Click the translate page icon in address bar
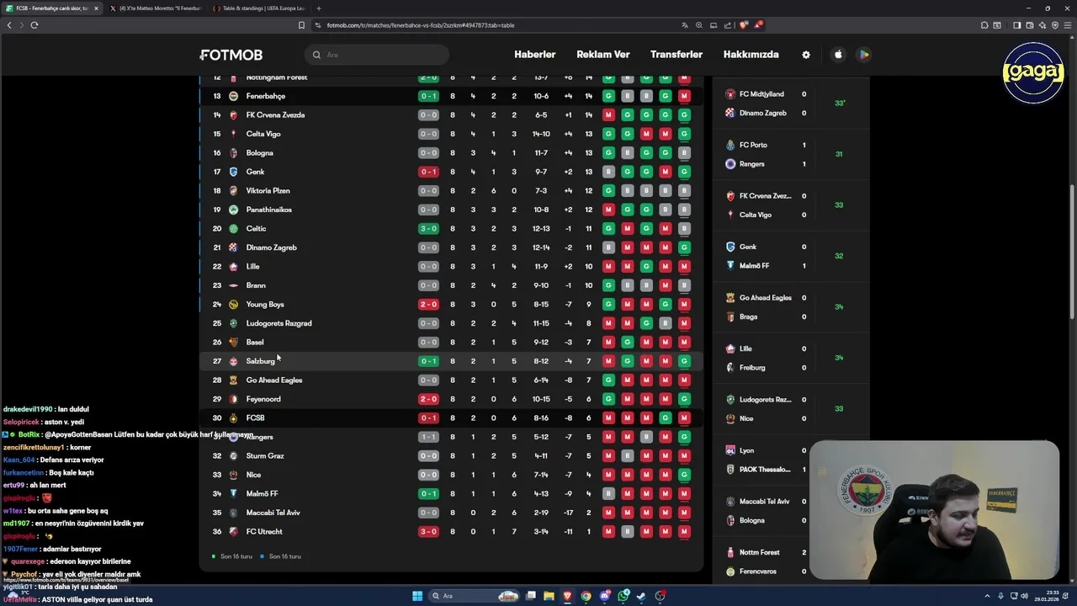 click(685, 25)
